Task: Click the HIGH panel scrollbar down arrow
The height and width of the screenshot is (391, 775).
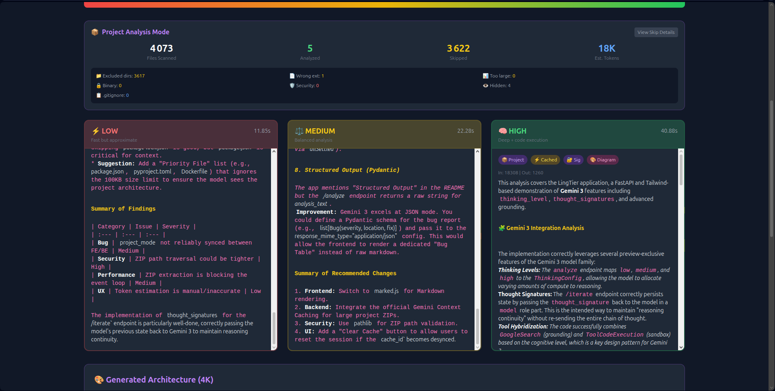Action: click(x=681, y=347)
